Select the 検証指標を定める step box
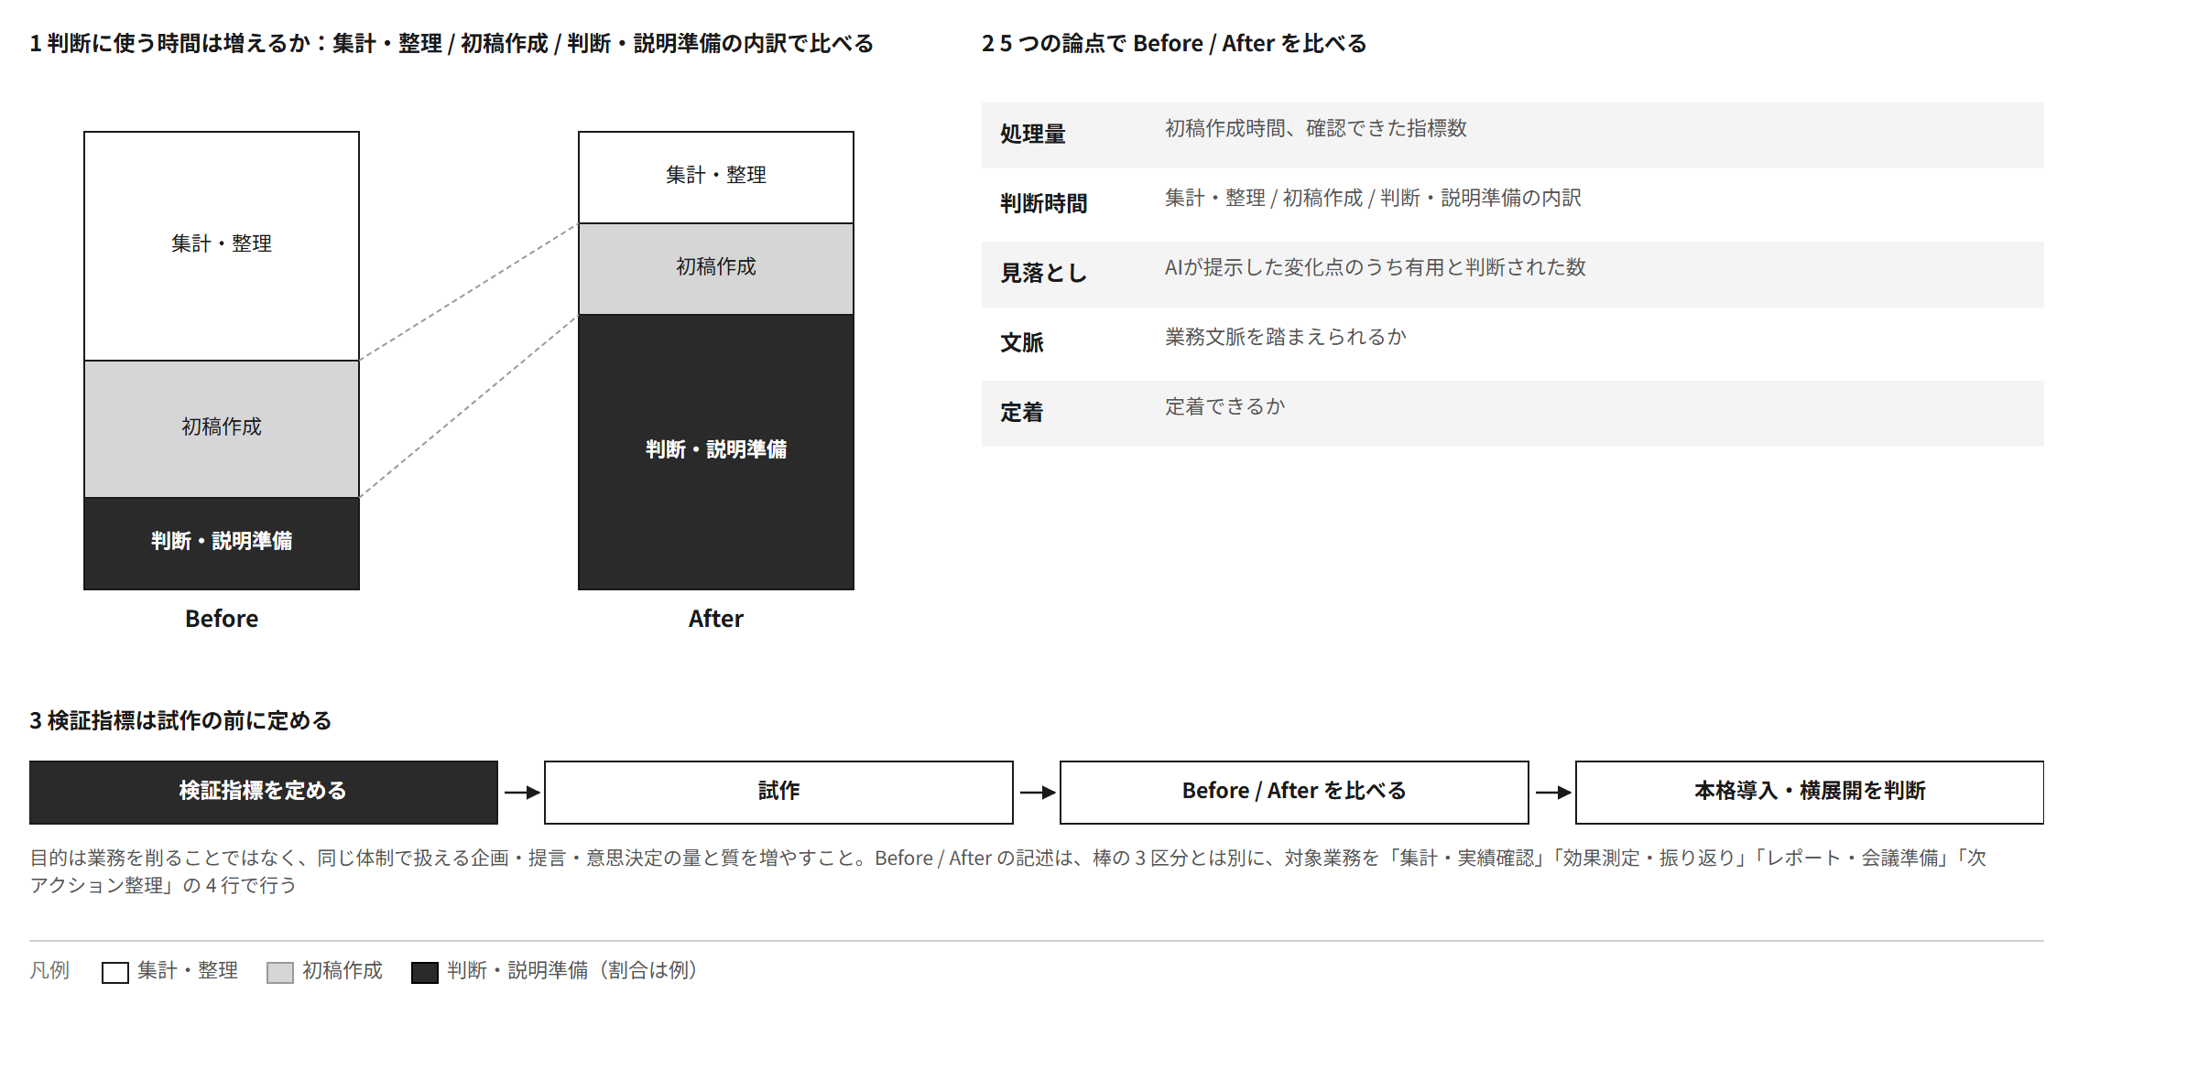Viewport: 2198px width, 1069px height. coord(264,792)
